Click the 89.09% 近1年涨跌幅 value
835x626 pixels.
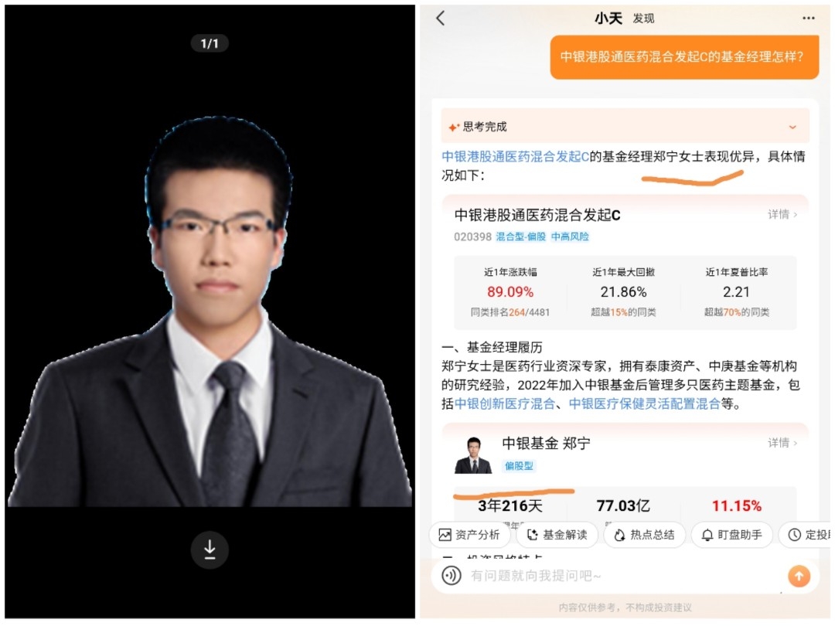510,291
